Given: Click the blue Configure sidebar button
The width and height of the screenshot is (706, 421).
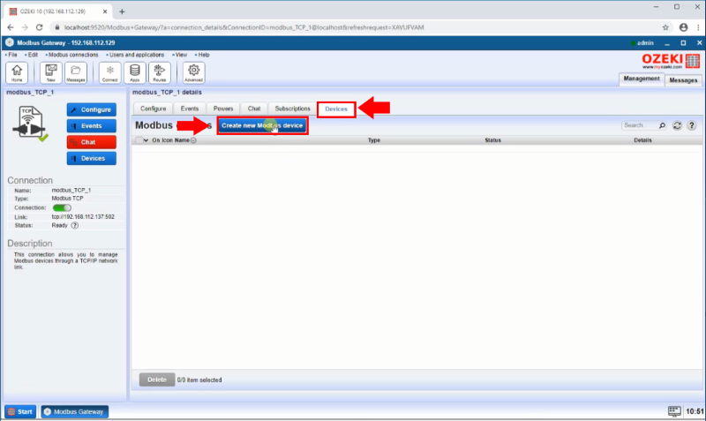Looking at the screenshot, I should 92,109.
